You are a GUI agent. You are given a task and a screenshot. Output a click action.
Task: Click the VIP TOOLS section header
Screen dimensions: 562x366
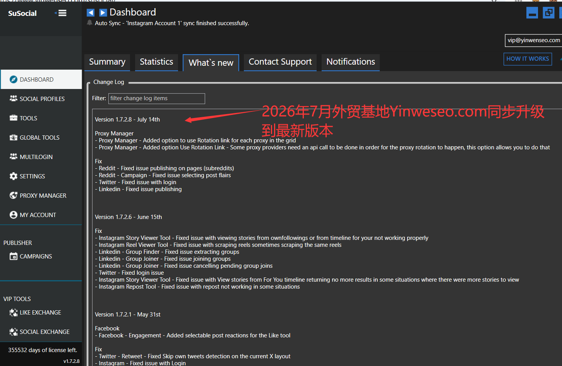(17, 299)
